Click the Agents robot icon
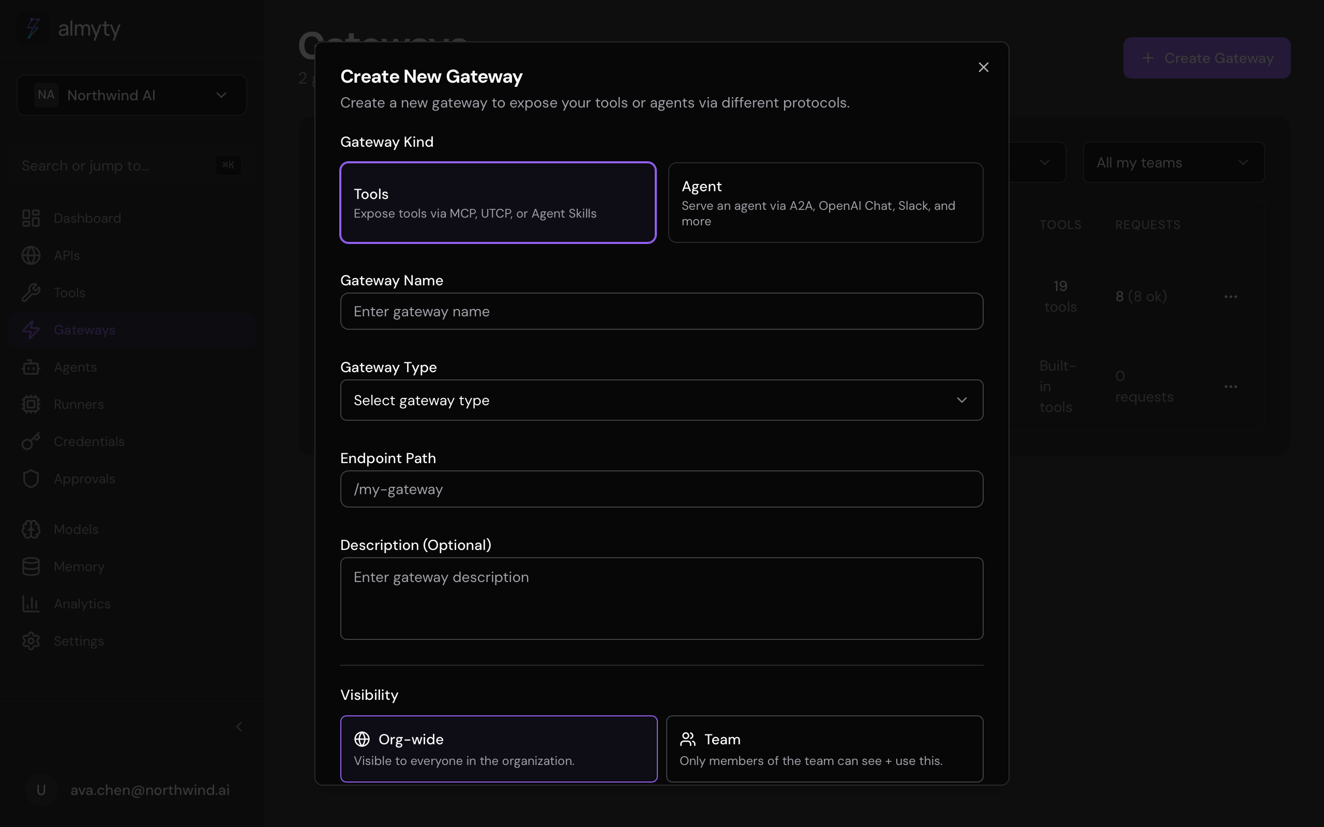The image size is (1324, 827). pyautogui.click(x=31, y=367)
